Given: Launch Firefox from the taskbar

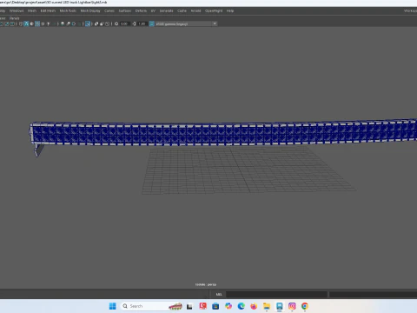Looking at the screenshot, I should pos(254,306).
